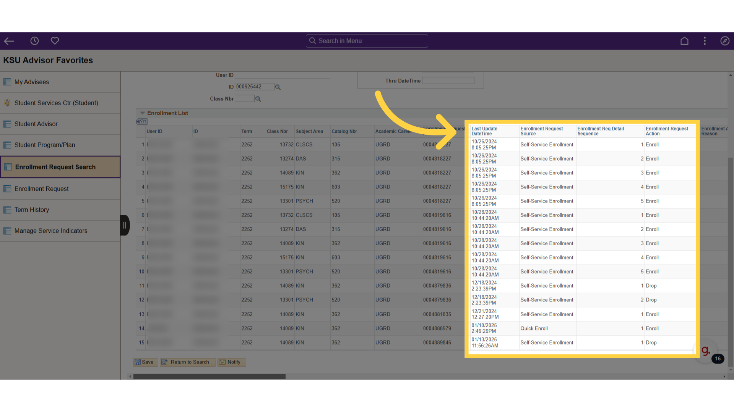Open Manage Service Indicators
The height and width of the screenshot is (412, 734).
[60, 231]
